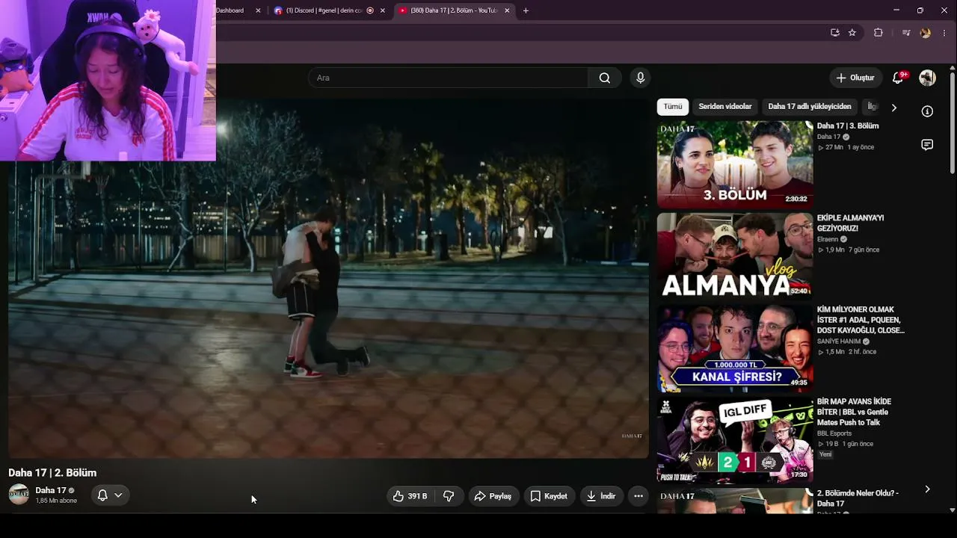Select the Seriden videolar filter chip

click(725, 107)
